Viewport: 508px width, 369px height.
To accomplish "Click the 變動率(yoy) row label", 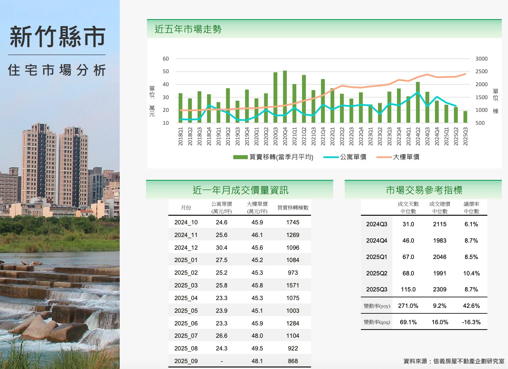I will pos(377,306).
